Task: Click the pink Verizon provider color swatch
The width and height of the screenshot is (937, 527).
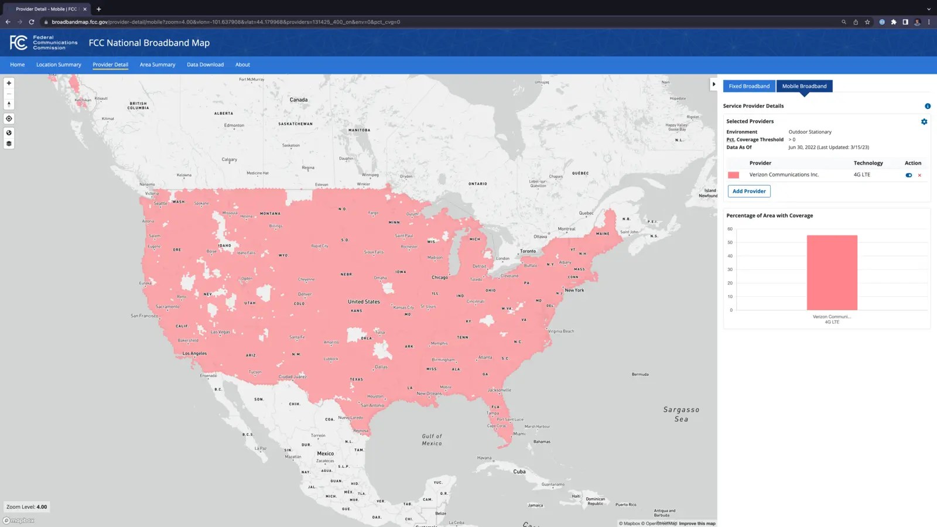Action: [x=733, y=174]
